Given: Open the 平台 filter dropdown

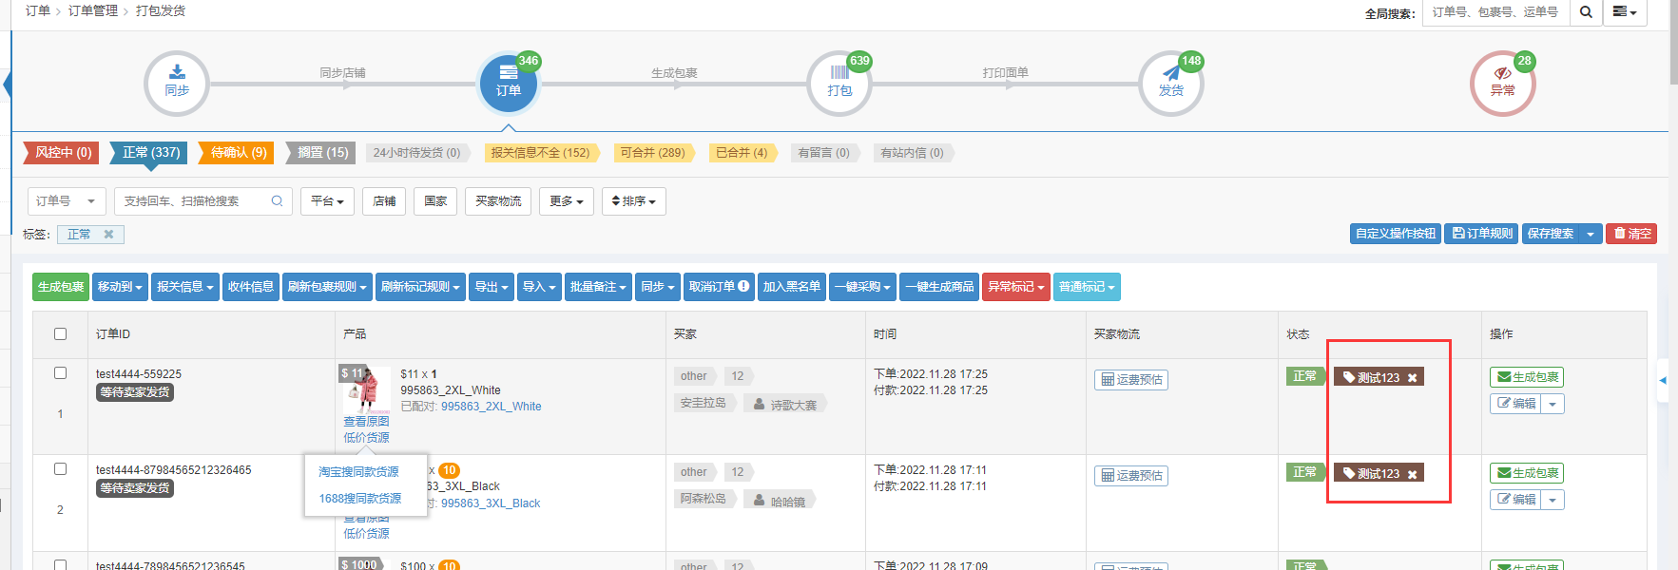Looking at the screenshot, I should point(328,201).
